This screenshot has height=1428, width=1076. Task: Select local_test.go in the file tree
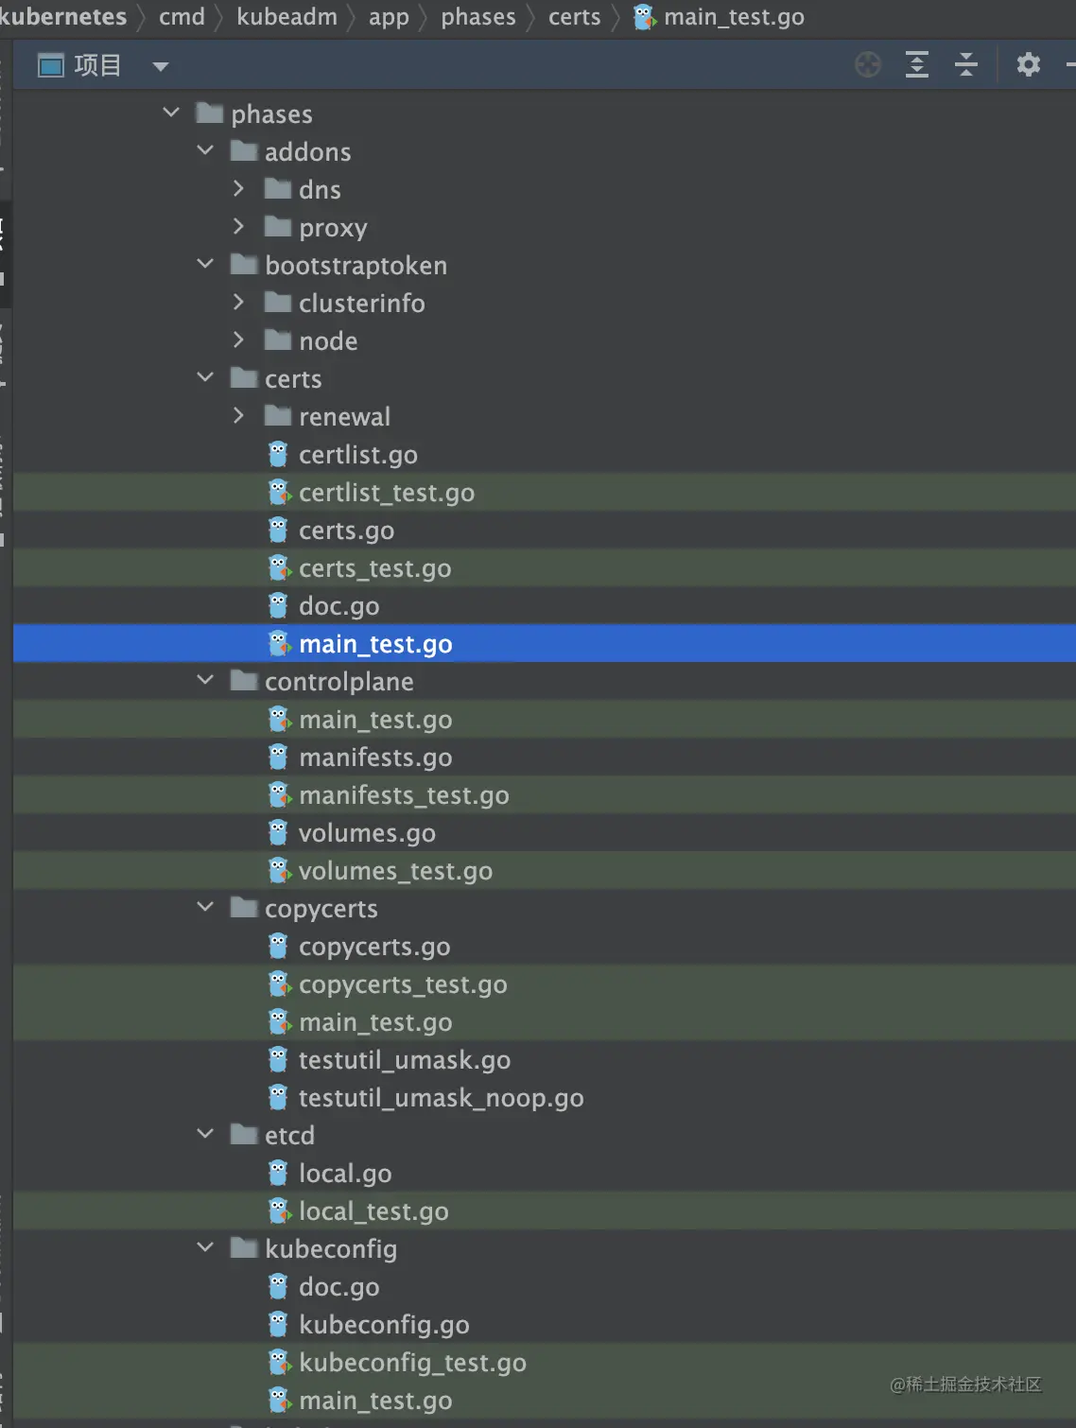(x=545, y=1210)
